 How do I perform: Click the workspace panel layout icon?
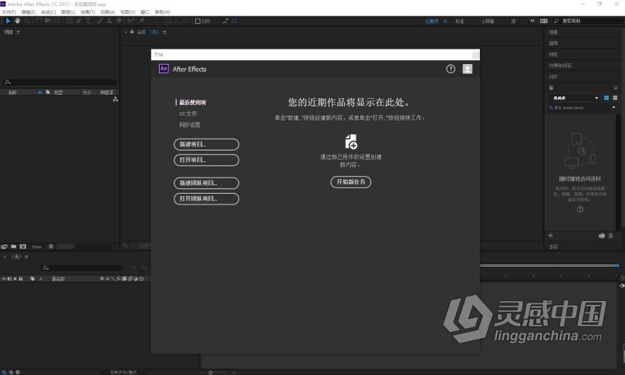544,21
